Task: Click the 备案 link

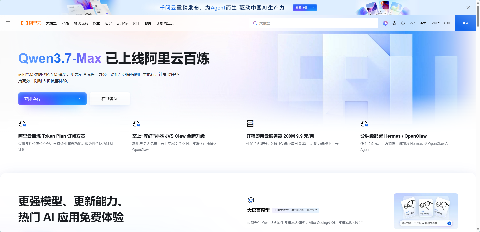Action: (x=423, y=23)
